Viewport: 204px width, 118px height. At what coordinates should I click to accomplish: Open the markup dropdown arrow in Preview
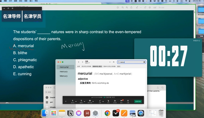pos(140,8)
